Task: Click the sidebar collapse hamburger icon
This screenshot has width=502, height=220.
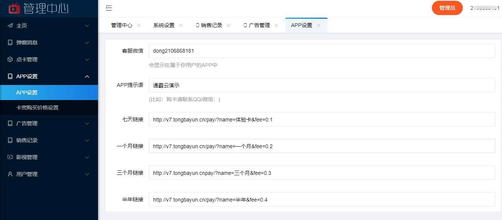Action: click(109, 8)
